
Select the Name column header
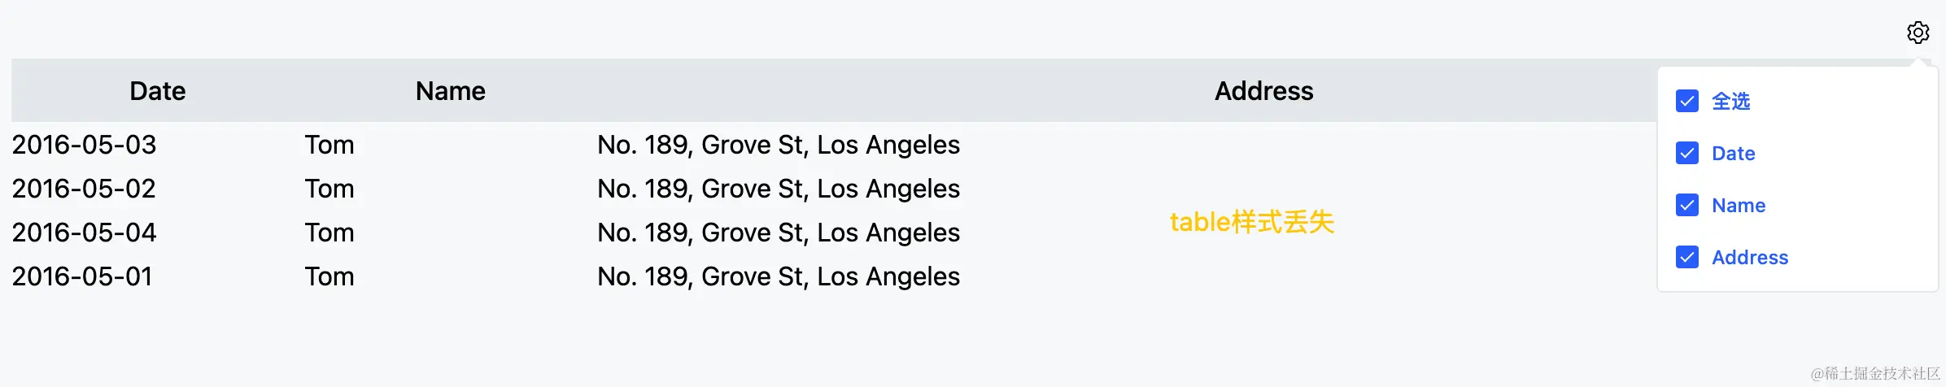(451, 90)
